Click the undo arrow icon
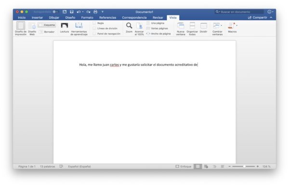289x186 pixels. [x=79, y=12]
